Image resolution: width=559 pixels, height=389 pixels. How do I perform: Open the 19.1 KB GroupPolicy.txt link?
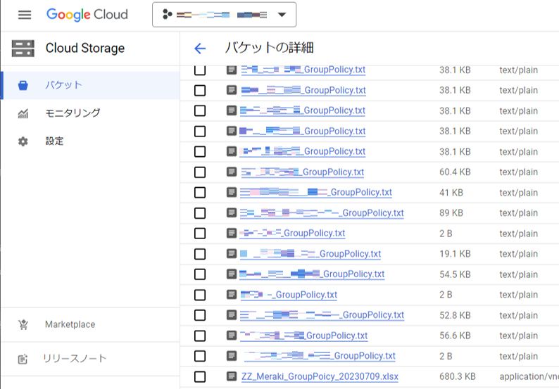(x=310, y=254)
